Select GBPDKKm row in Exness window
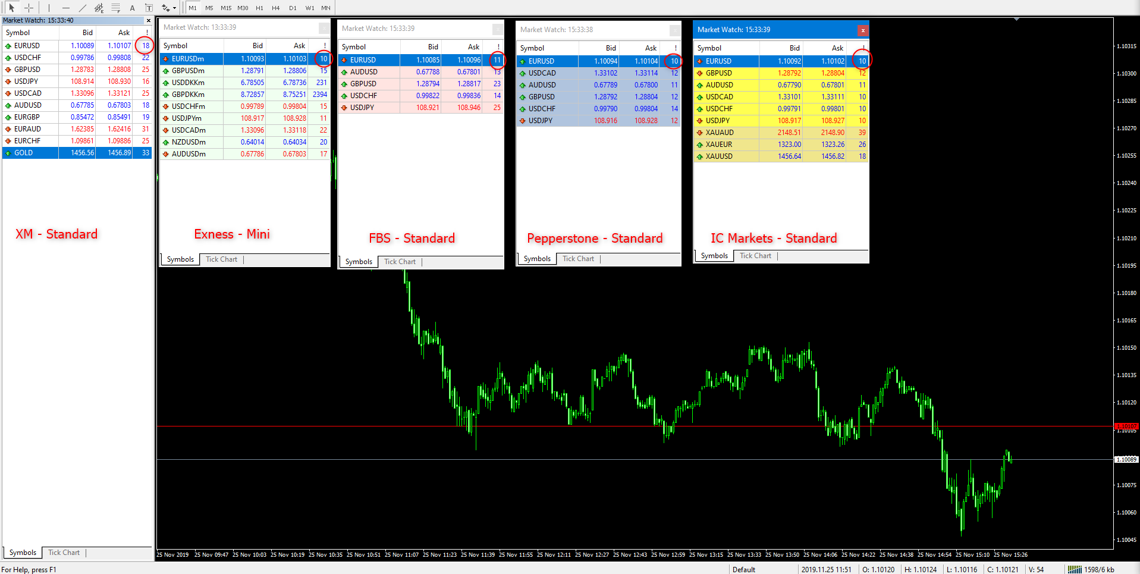This screenshot has height=574, width=1140. pyautogui.click(x=244, y=95)
